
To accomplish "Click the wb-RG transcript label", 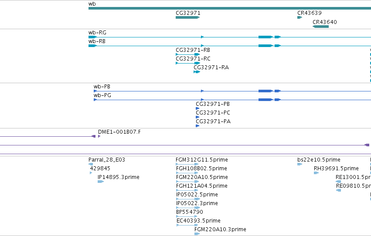I will 97,32.
